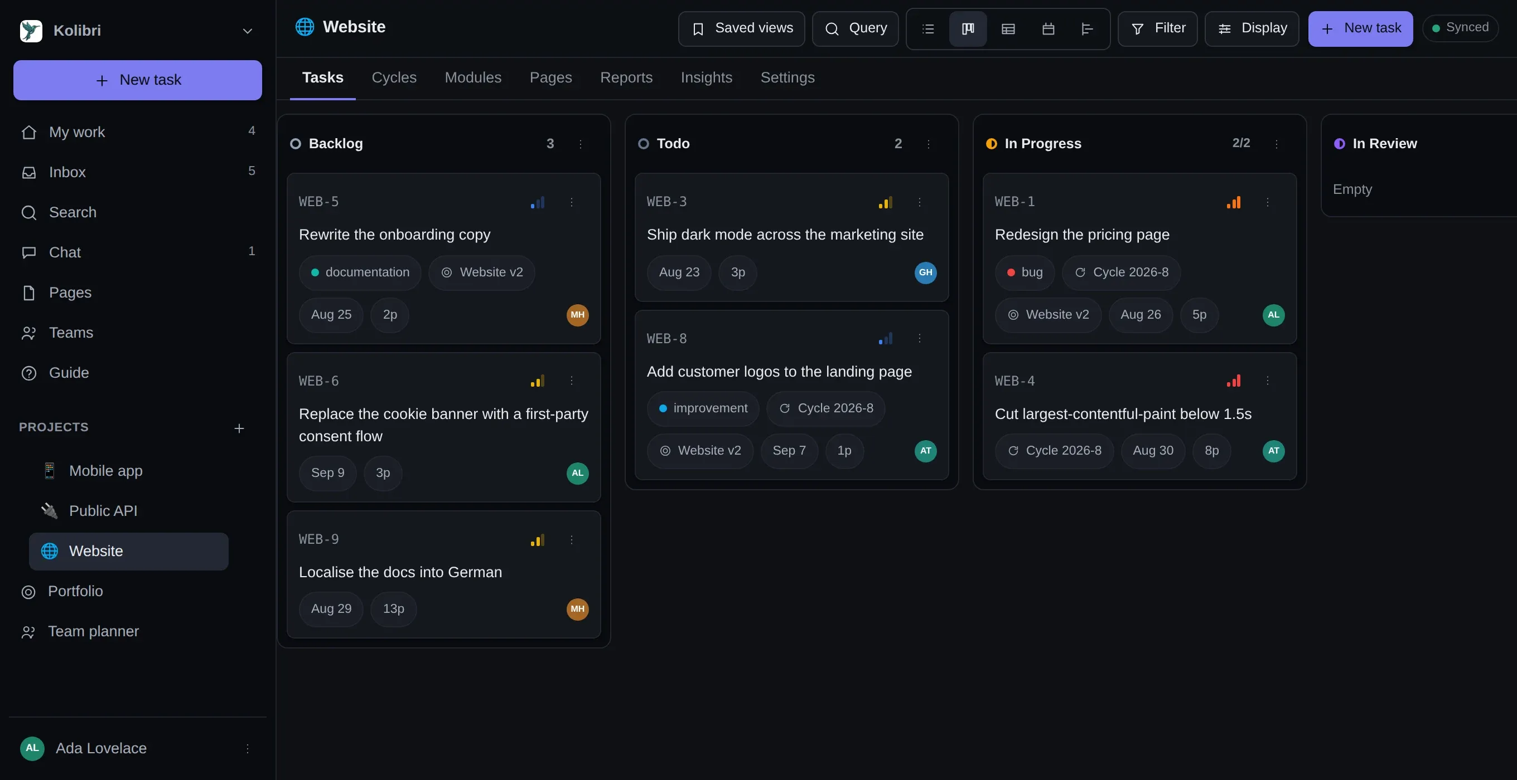The width and height of the screenshot is (1517, 780).
Task: Switch to the Pages tab
Action: tap(550, 77)
